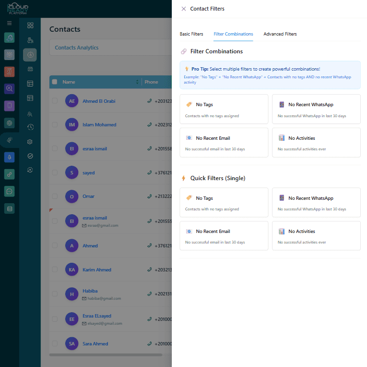Image resolution: width=367 pixels, height=367 pixels.
Task: Open the clock history icon in secondary sidebar
Action: (30, 127)
